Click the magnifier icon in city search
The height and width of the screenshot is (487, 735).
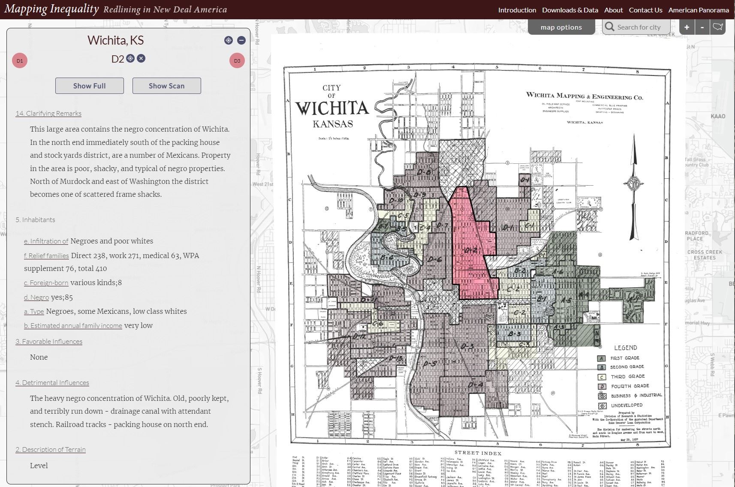609,27
